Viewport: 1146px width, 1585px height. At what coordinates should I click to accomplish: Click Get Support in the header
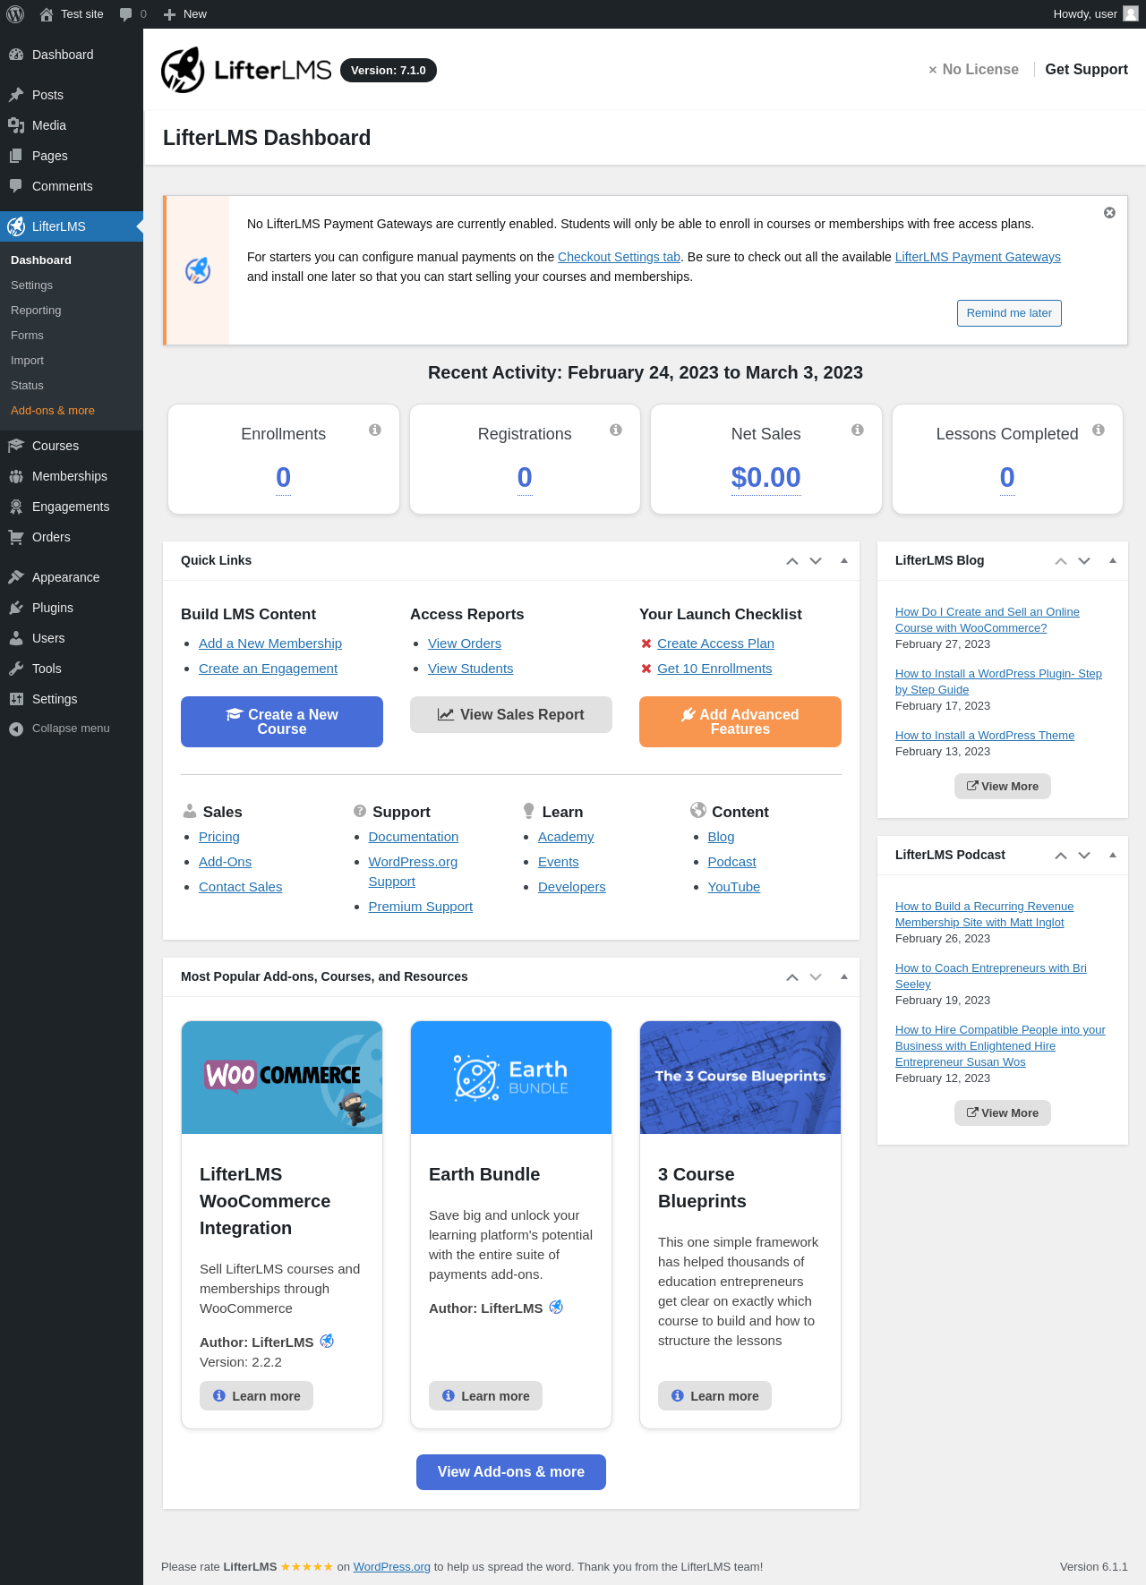pos(1086,70)
